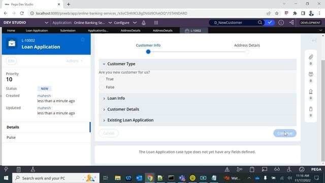Switch to the ApplicationSu... tab
This screenshot has width=325, height=183.
98,30
